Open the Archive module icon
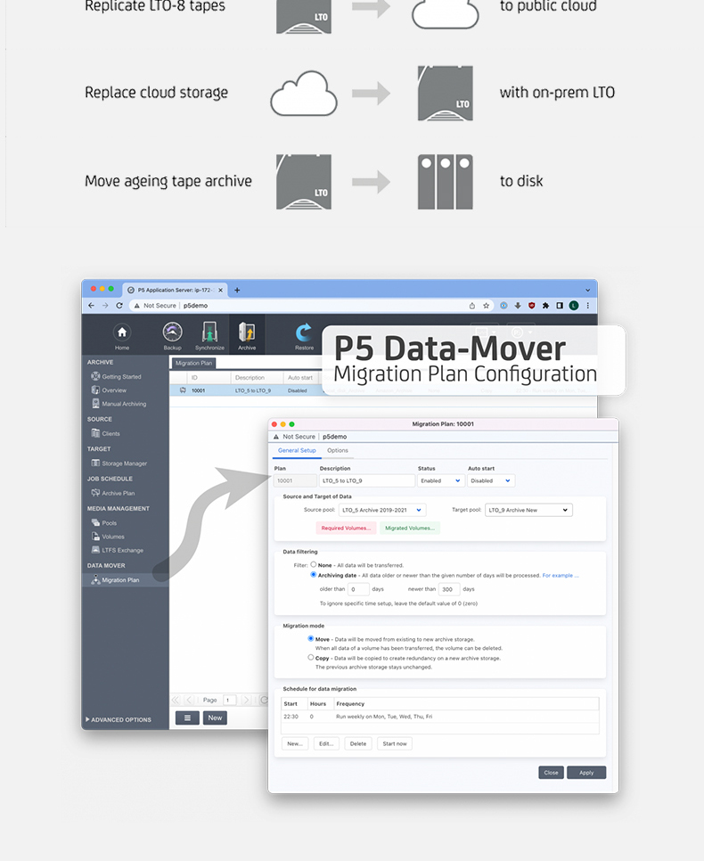704x861 pixels. (x=247, y=333)
